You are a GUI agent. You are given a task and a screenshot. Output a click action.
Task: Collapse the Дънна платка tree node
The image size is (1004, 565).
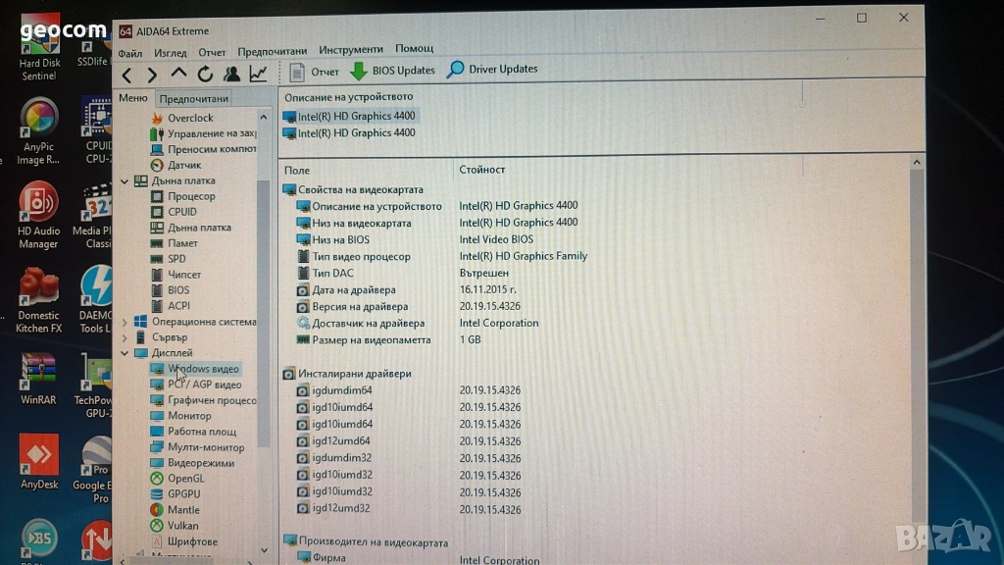coord(125,181)
